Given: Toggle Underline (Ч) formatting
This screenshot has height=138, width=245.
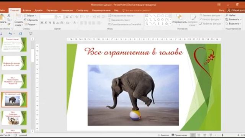Looking at the screenshot, I should tap(50, 23).
